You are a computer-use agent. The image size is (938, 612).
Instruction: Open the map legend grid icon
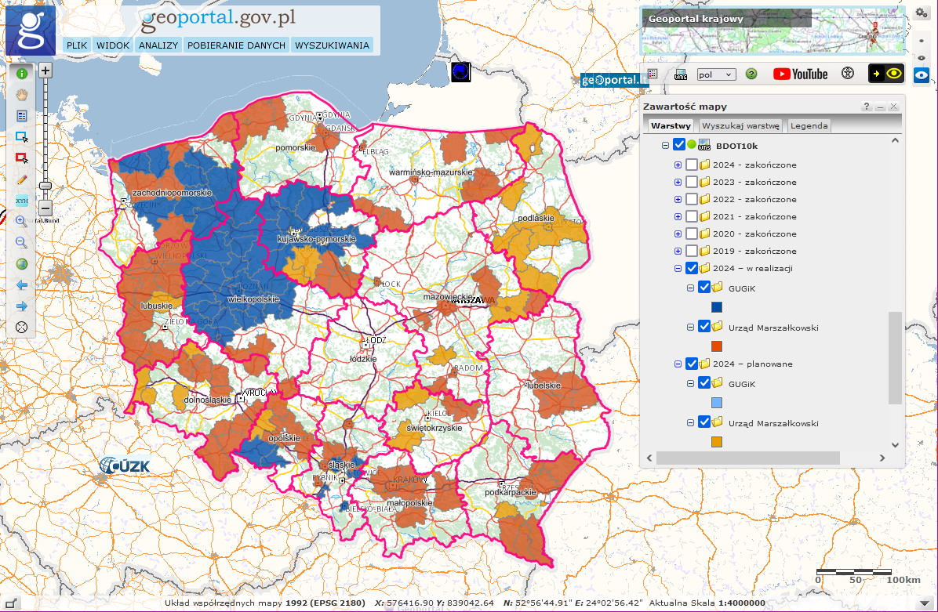coord(653,74)
